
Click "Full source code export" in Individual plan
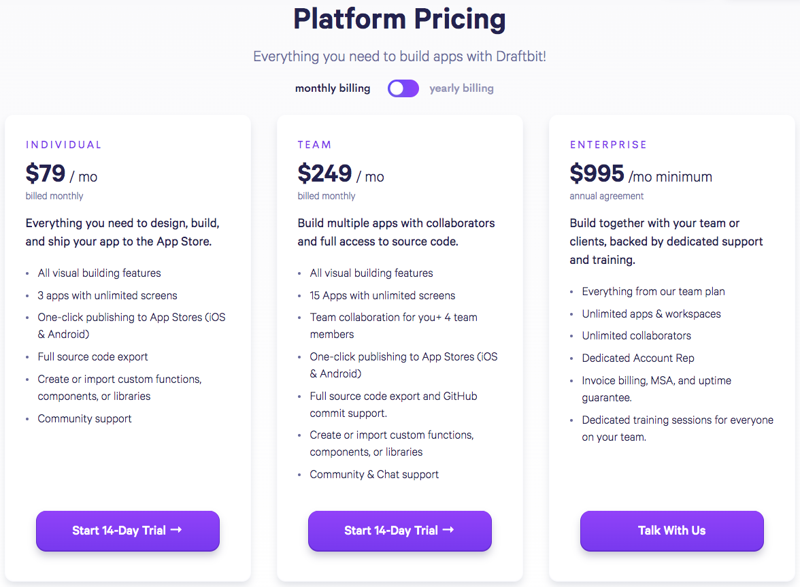click(93, 356)
